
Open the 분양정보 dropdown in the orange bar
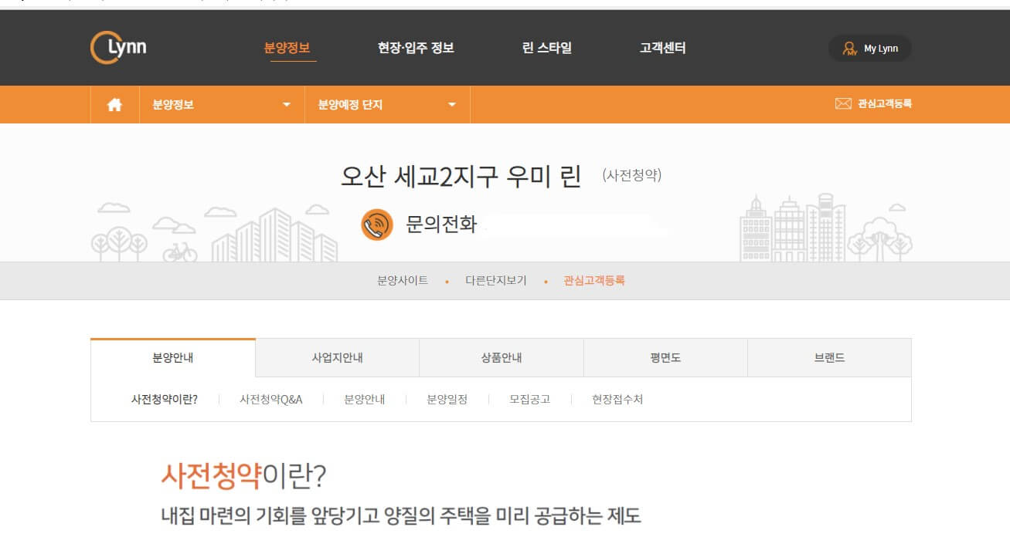pyautogui.click(x=221, y=104)
